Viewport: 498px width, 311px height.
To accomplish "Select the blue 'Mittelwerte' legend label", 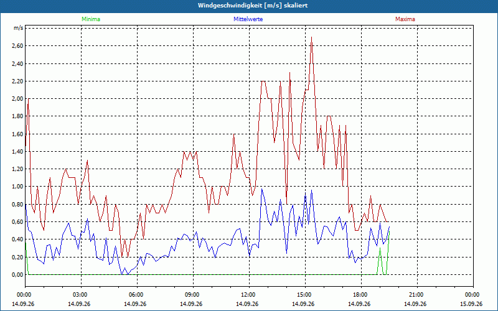I will (248, 19).
